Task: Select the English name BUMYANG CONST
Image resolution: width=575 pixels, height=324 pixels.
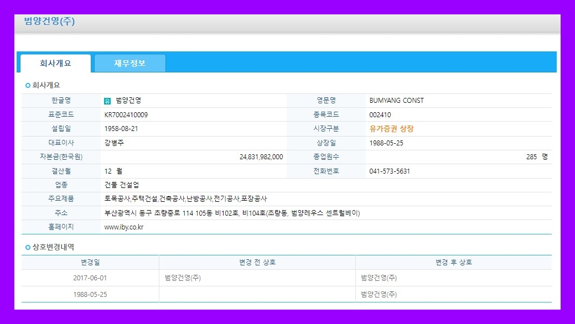Action: tap(396, 101)
